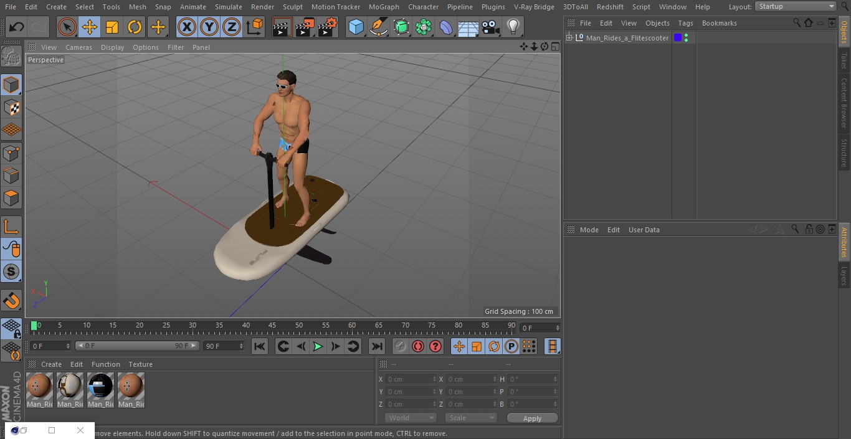The width and height of the screenshot is (851, 439).
Task: Click the Undo arrow icon
Action: [17, 27]
